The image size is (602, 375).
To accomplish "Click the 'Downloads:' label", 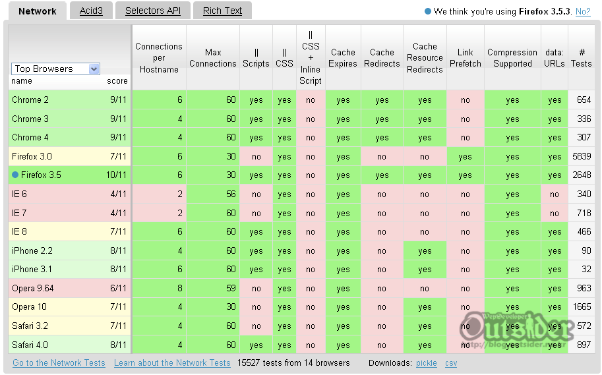I will [390, 363].
